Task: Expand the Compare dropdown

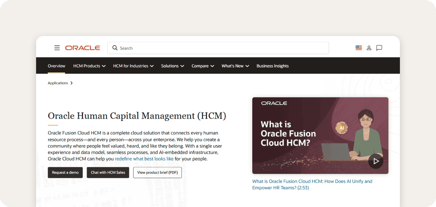Action: [x=203, y=66]
